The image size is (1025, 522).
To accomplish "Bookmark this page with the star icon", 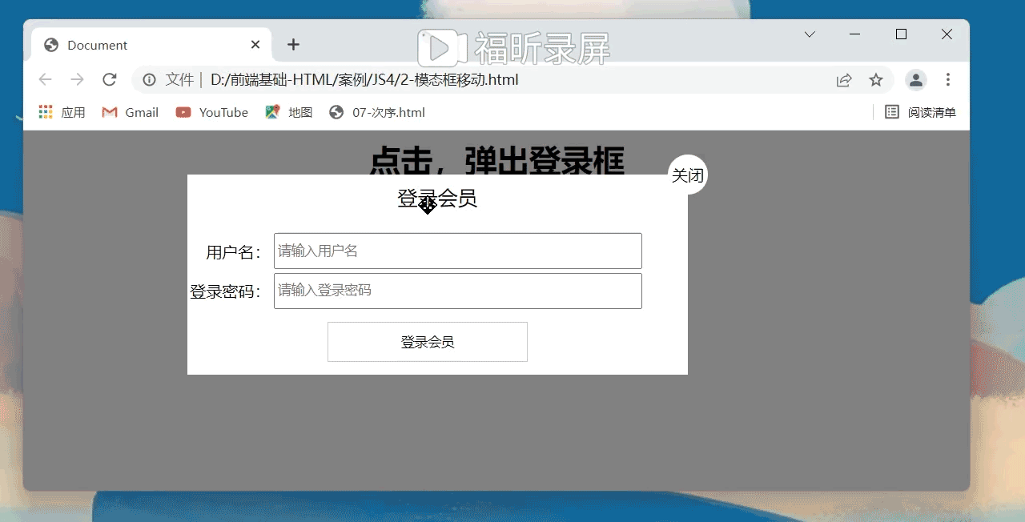I will [x=876, y=80].
